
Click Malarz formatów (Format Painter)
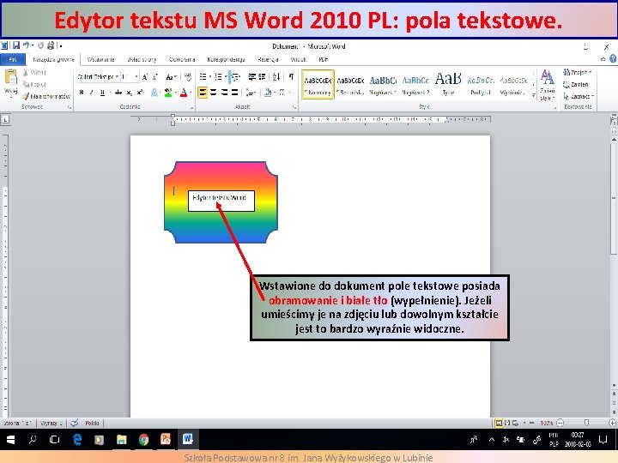46,96
